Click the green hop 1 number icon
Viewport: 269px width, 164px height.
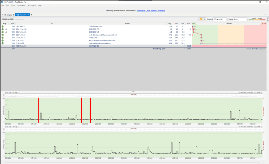pos(2,27)
